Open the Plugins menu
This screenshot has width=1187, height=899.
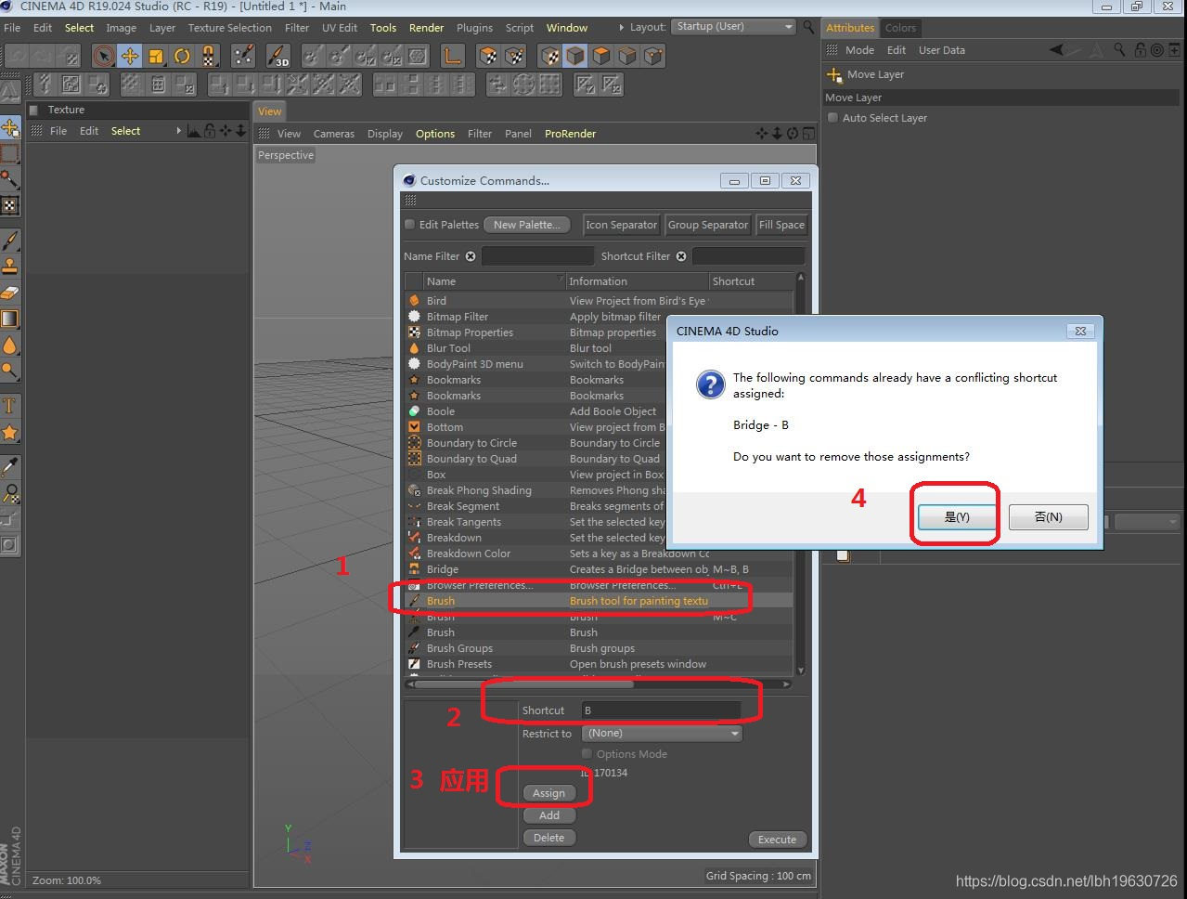coord(474,28)
